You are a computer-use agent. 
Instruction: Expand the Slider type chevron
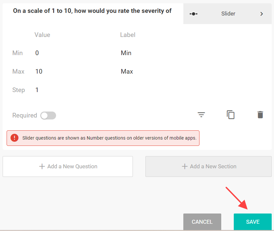(x=261, y=14)
